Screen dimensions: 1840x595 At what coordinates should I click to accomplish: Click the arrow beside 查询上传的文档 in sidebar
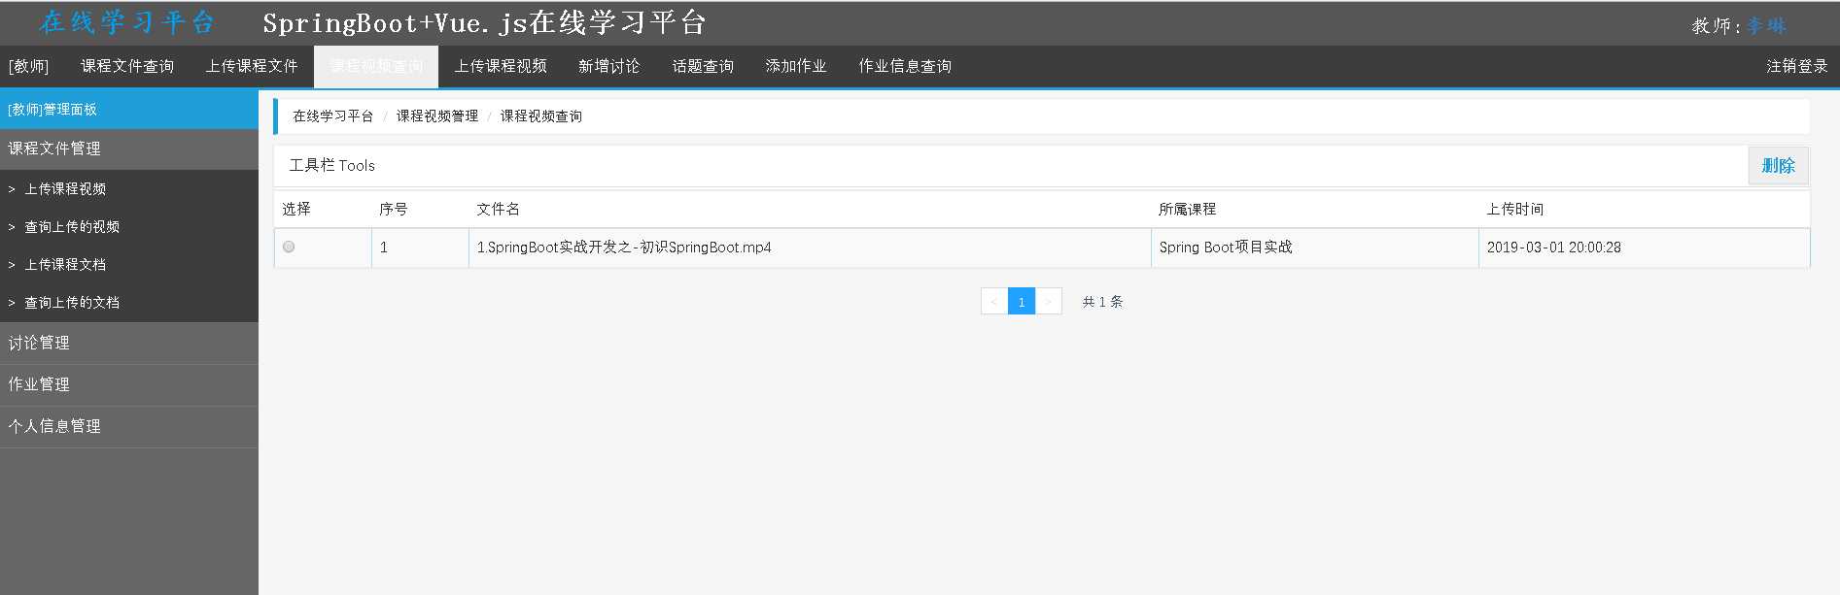12,303
